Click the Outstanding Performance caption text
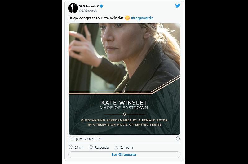Screen dimensions: 248x164 (x=124, y=122)
